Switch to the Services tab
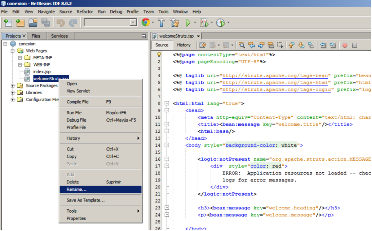Viewport: 372px width, 231px height. click(x=59, y=36)
